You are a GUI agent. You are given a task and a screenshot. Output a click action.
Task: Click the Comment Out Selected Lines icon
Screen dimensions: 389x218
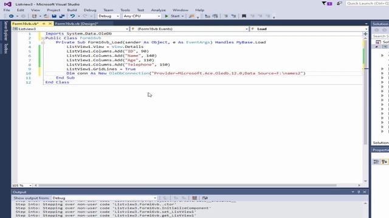pos(225,16)
